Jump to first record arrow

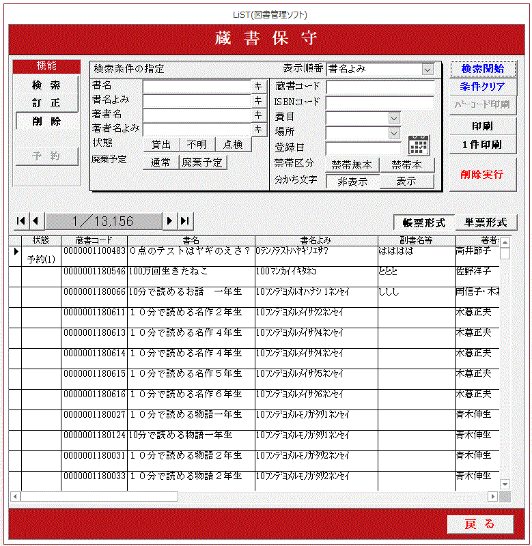pos(21,220)
